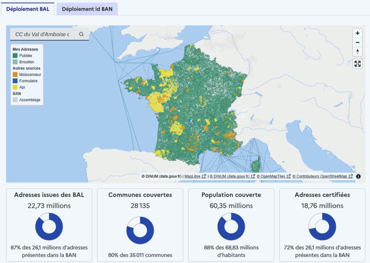Image resolution: width=370 pixels, height=263 pixels.
Task: Click the 72% des 26,1 millions text
Action: click(x=322, y=251)
